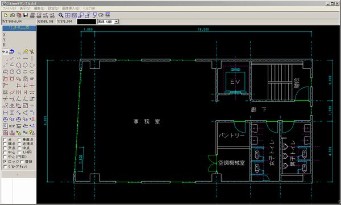This screenshot has height=205, width=341.
Task: Click the new file icon in toolbar
Action: click(x=6, y=15)
